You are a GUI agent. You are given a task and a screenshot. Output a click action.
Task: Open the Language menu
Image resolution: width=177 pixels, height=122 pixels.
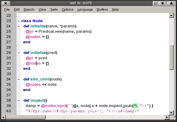[85, 9]
